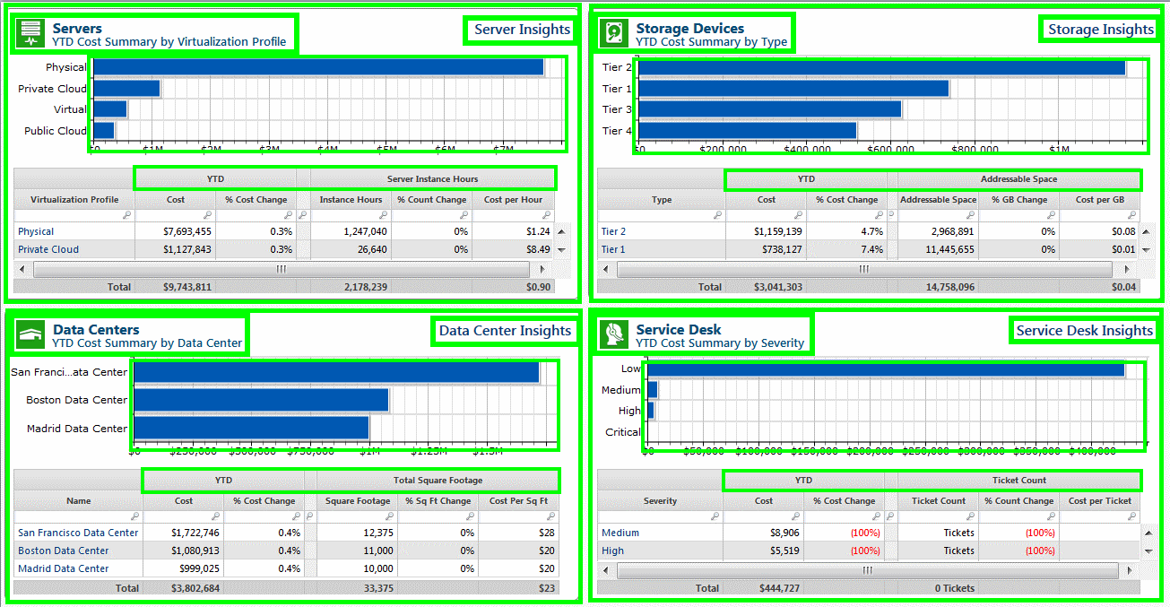Click filter magnifier under Square Footage column
Screen dimensions: 1170x607
pos(388,516)
